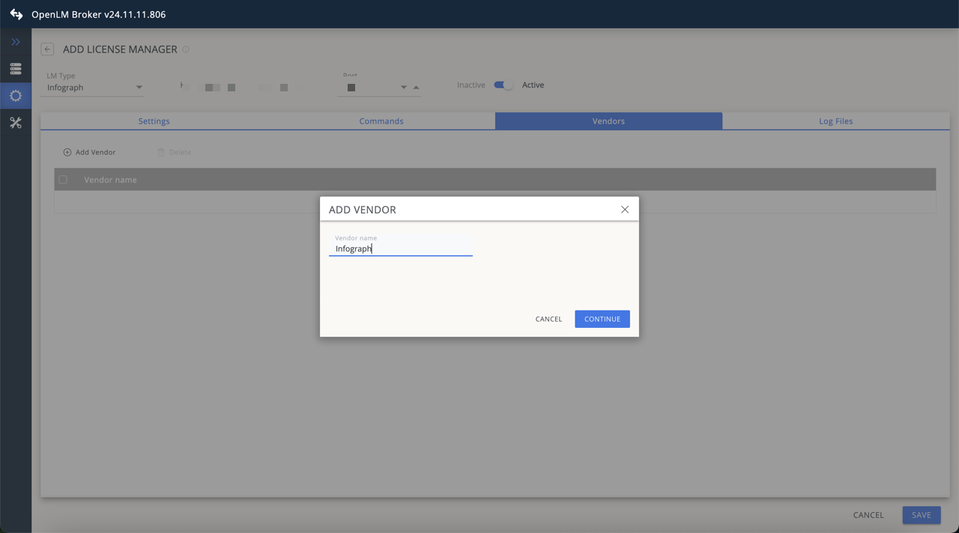Toggle the Active switch to Inactive

tap(502, 85)
